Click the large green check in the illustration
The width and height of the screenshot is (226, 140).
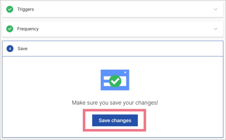[115, 81]
